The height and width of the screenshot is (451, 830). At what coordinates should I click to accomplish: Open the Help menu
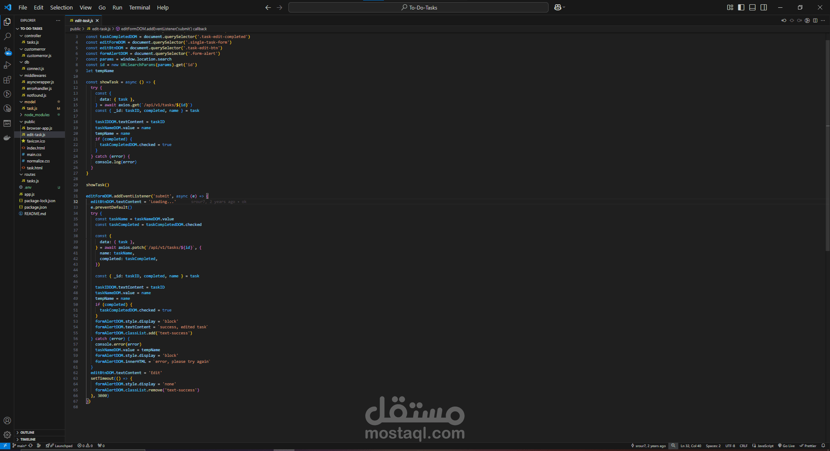click(163, 7)
